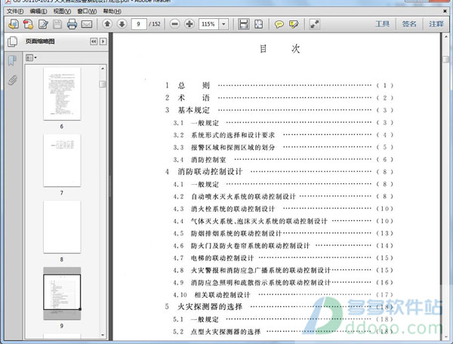Click the thumbnail panel scrollbar handle
Screen dimensions: 453x344
[103, 84]
